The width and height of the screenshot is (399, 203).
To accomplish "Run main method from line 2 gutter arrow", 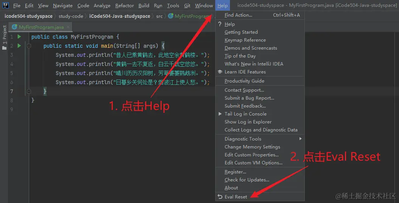I will point(19,46).
